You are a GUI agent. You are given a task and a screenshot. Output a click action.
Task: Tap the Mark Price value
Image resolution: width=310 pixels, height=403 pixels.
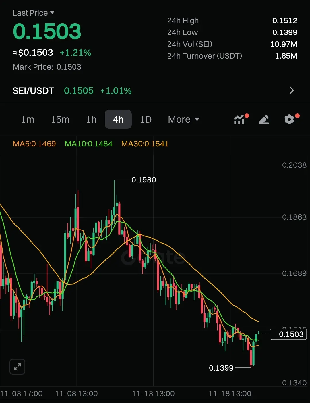(69, 67)
